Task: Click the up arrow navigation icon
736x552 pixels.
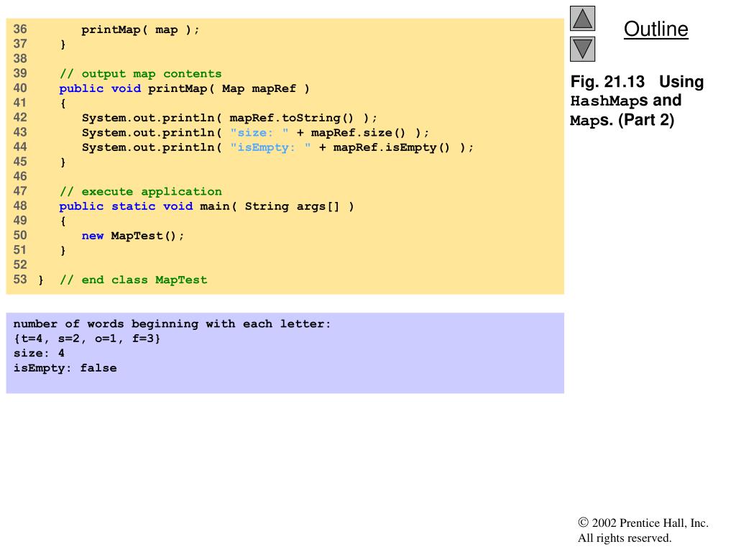Action: pos(582,18)
